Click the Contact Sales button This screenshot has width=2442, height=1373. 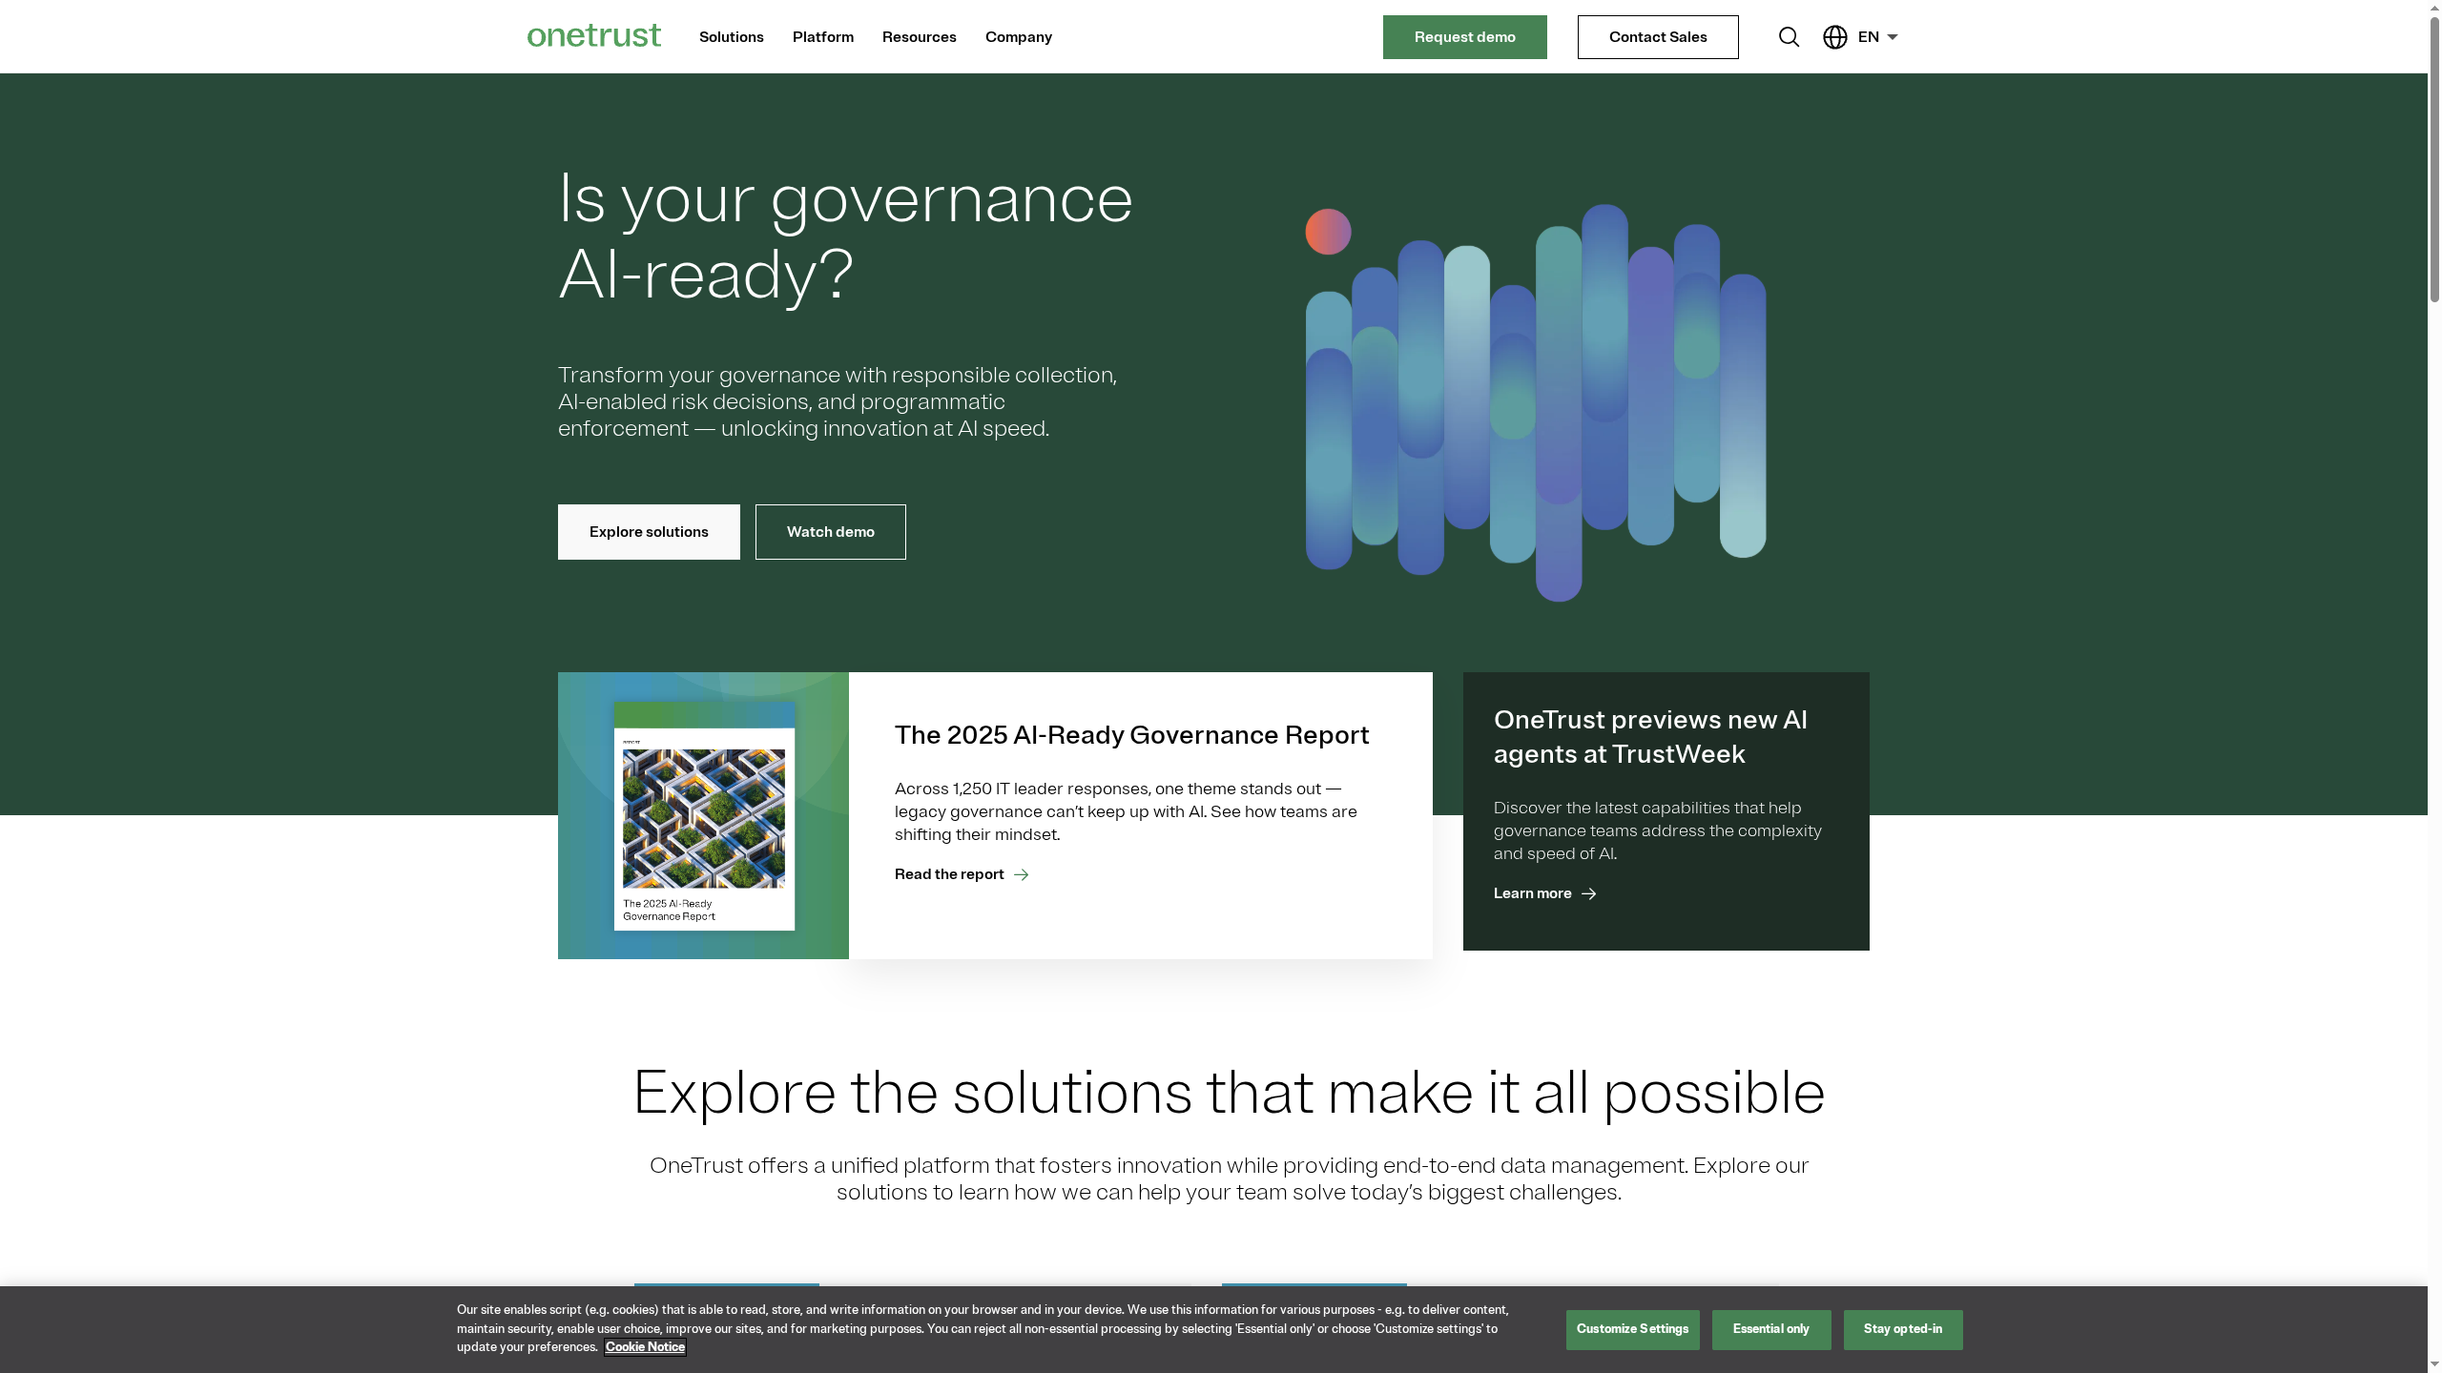1657,36
